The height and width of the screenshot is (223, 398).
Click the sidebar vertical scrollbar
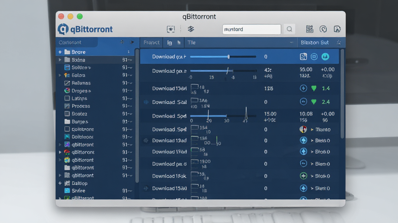137,115
